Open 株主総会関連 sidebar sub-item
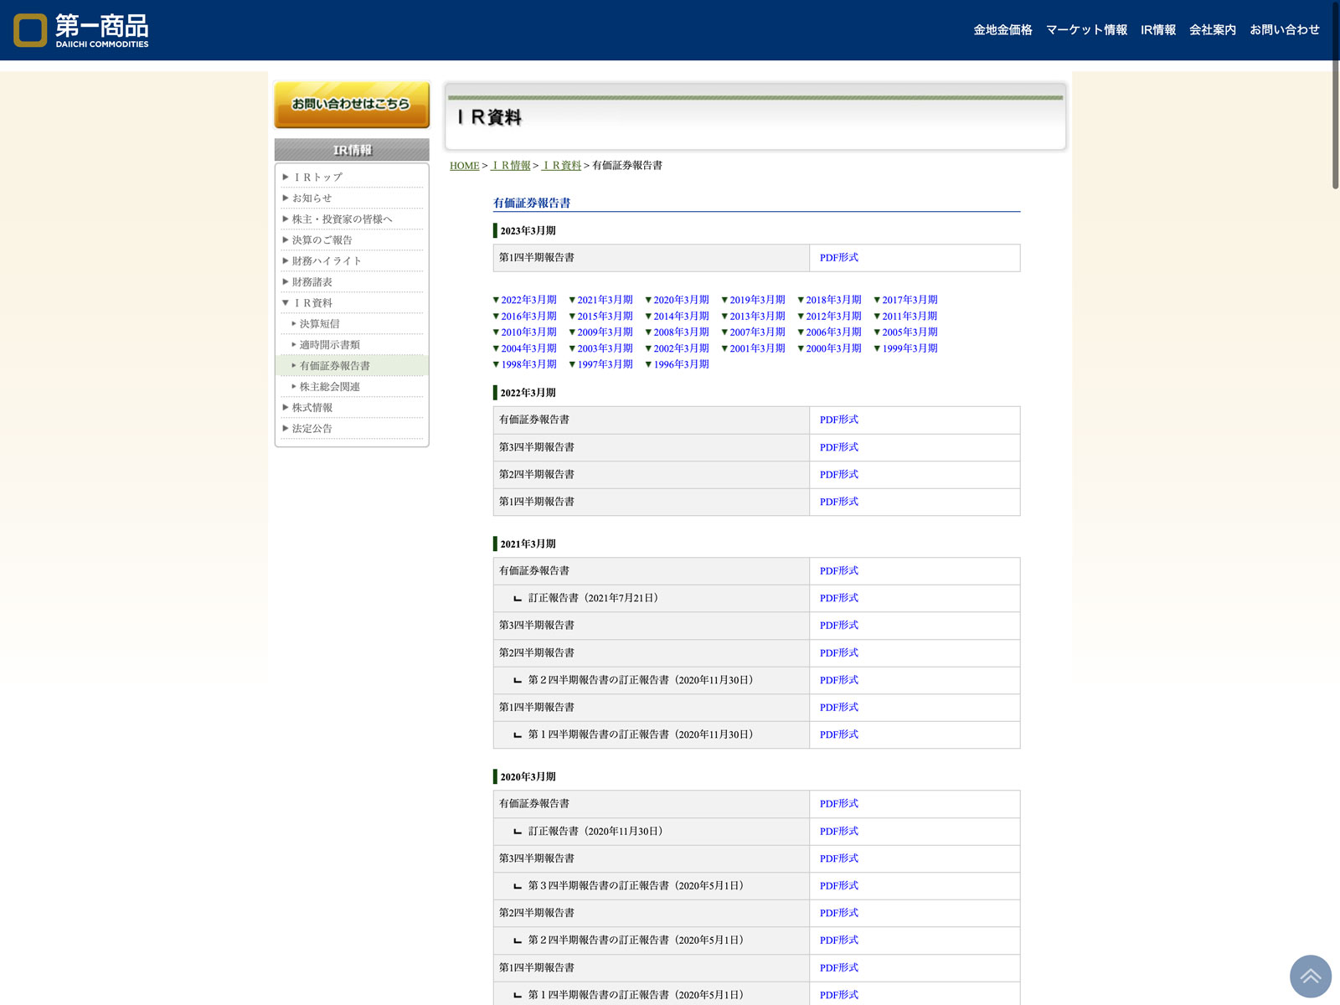 pyautogui.click(x=330, y=387)
